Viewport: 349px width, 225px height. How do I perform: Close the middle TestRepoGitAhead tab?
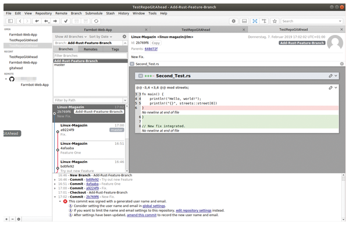coord(244,30)
